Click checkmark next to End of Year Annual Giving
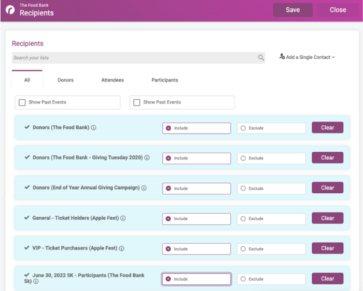 coord(27,187)
